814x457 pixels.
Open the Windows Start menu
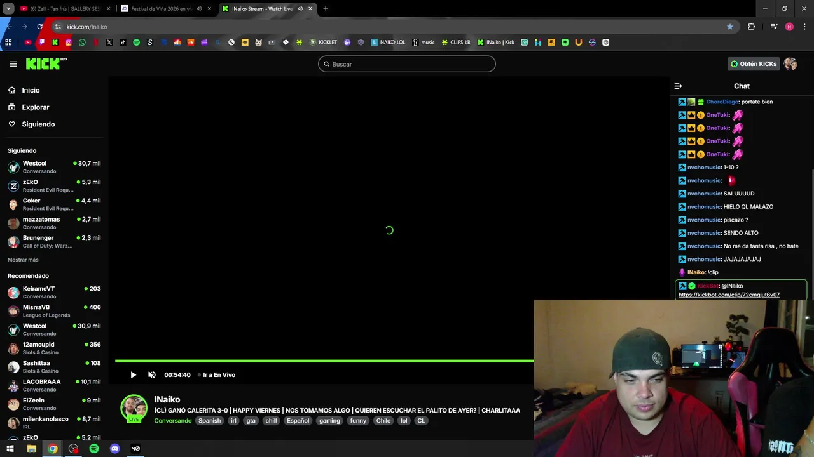10,449
